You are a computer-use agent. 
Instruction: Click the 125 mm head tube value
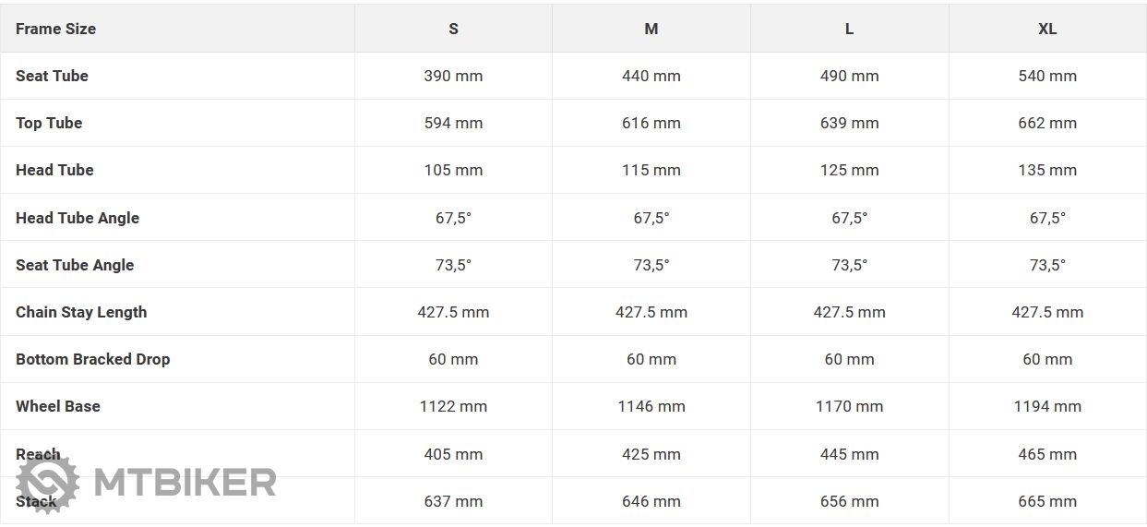pos(850,170)
